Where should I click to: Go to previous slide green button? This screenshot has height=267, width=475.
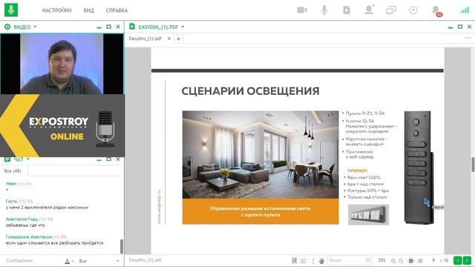point(457,260)
